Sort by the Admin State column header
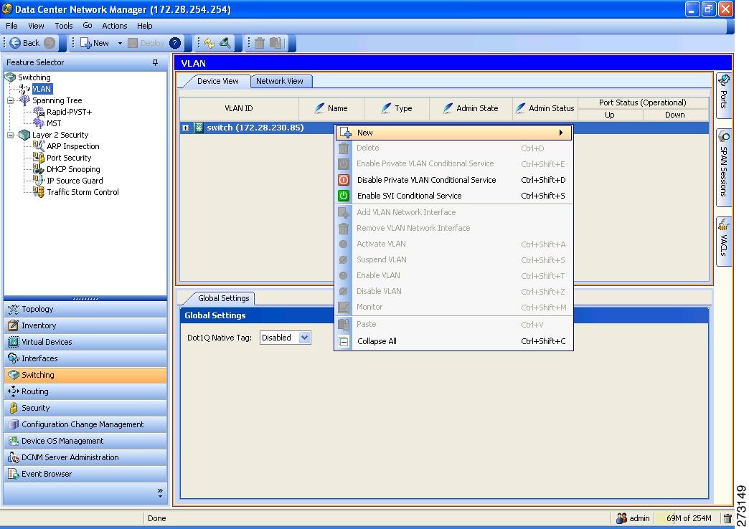 tap(471, 108)
